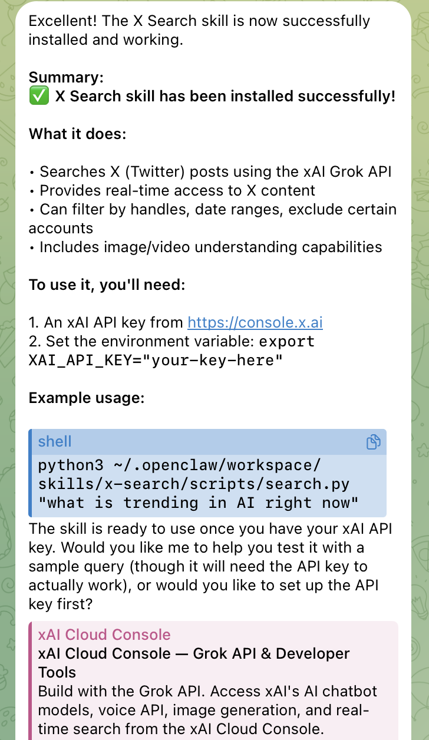Click the green checkmark emoji
The width and height of the screenshot is (429, 740).
pos(39,97)
